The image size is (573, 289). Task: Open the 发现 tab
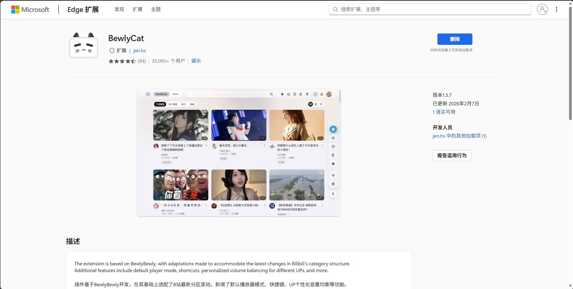[119, 10]
